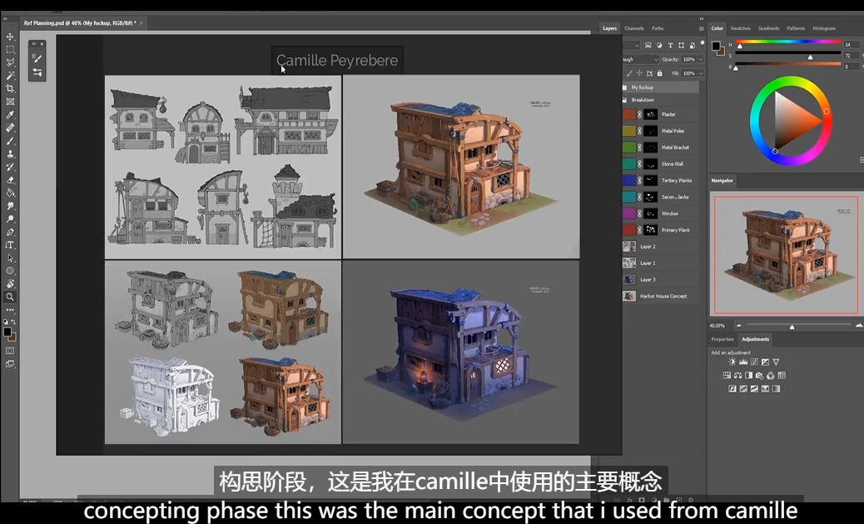Collapse the floating brush panel arrows
This screenshot has width=864, height=524.
(x=34, y=44)
